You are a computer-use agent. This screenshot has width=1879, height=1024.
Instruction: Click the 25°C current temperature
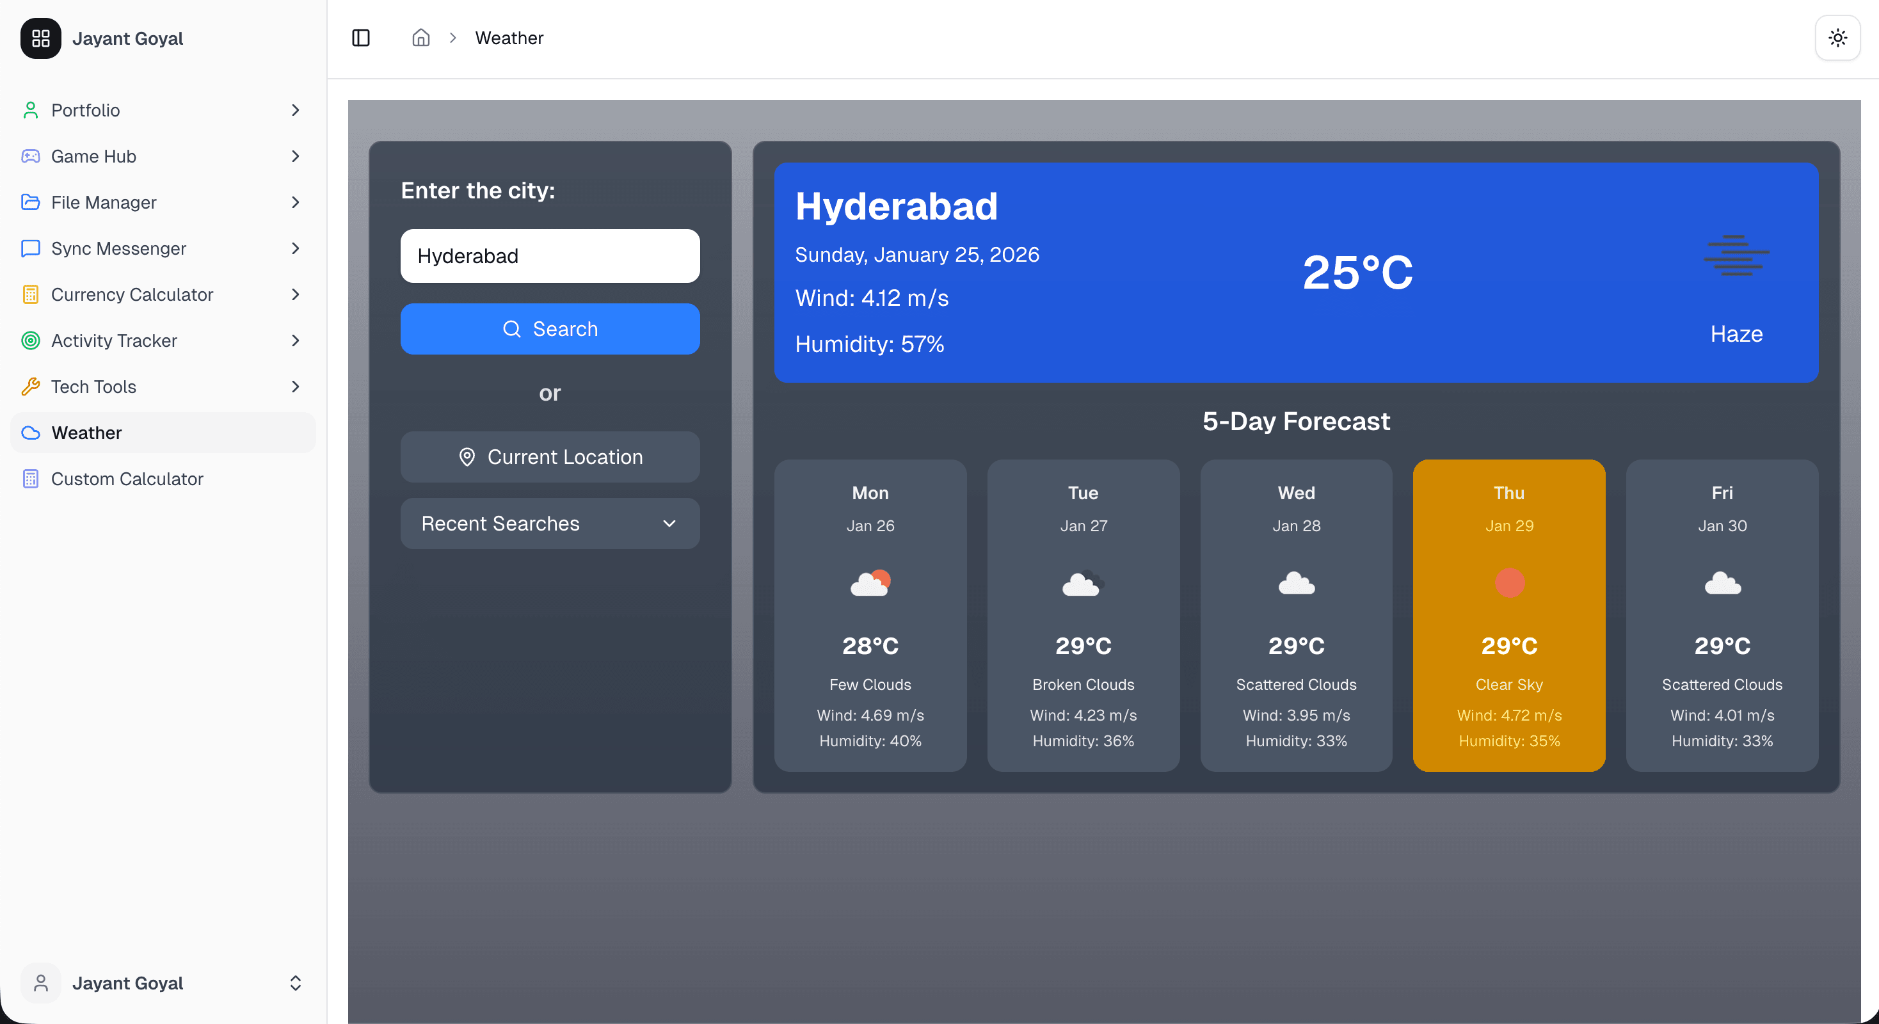(1358, 272)
